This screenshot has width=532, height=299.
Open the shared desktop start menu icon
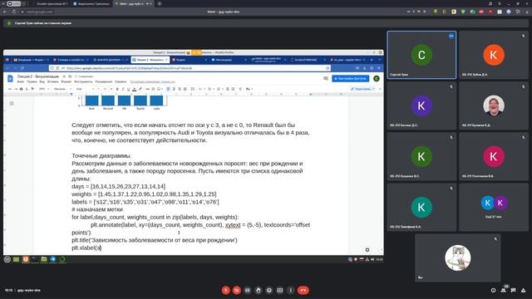[x=7, y=259]
